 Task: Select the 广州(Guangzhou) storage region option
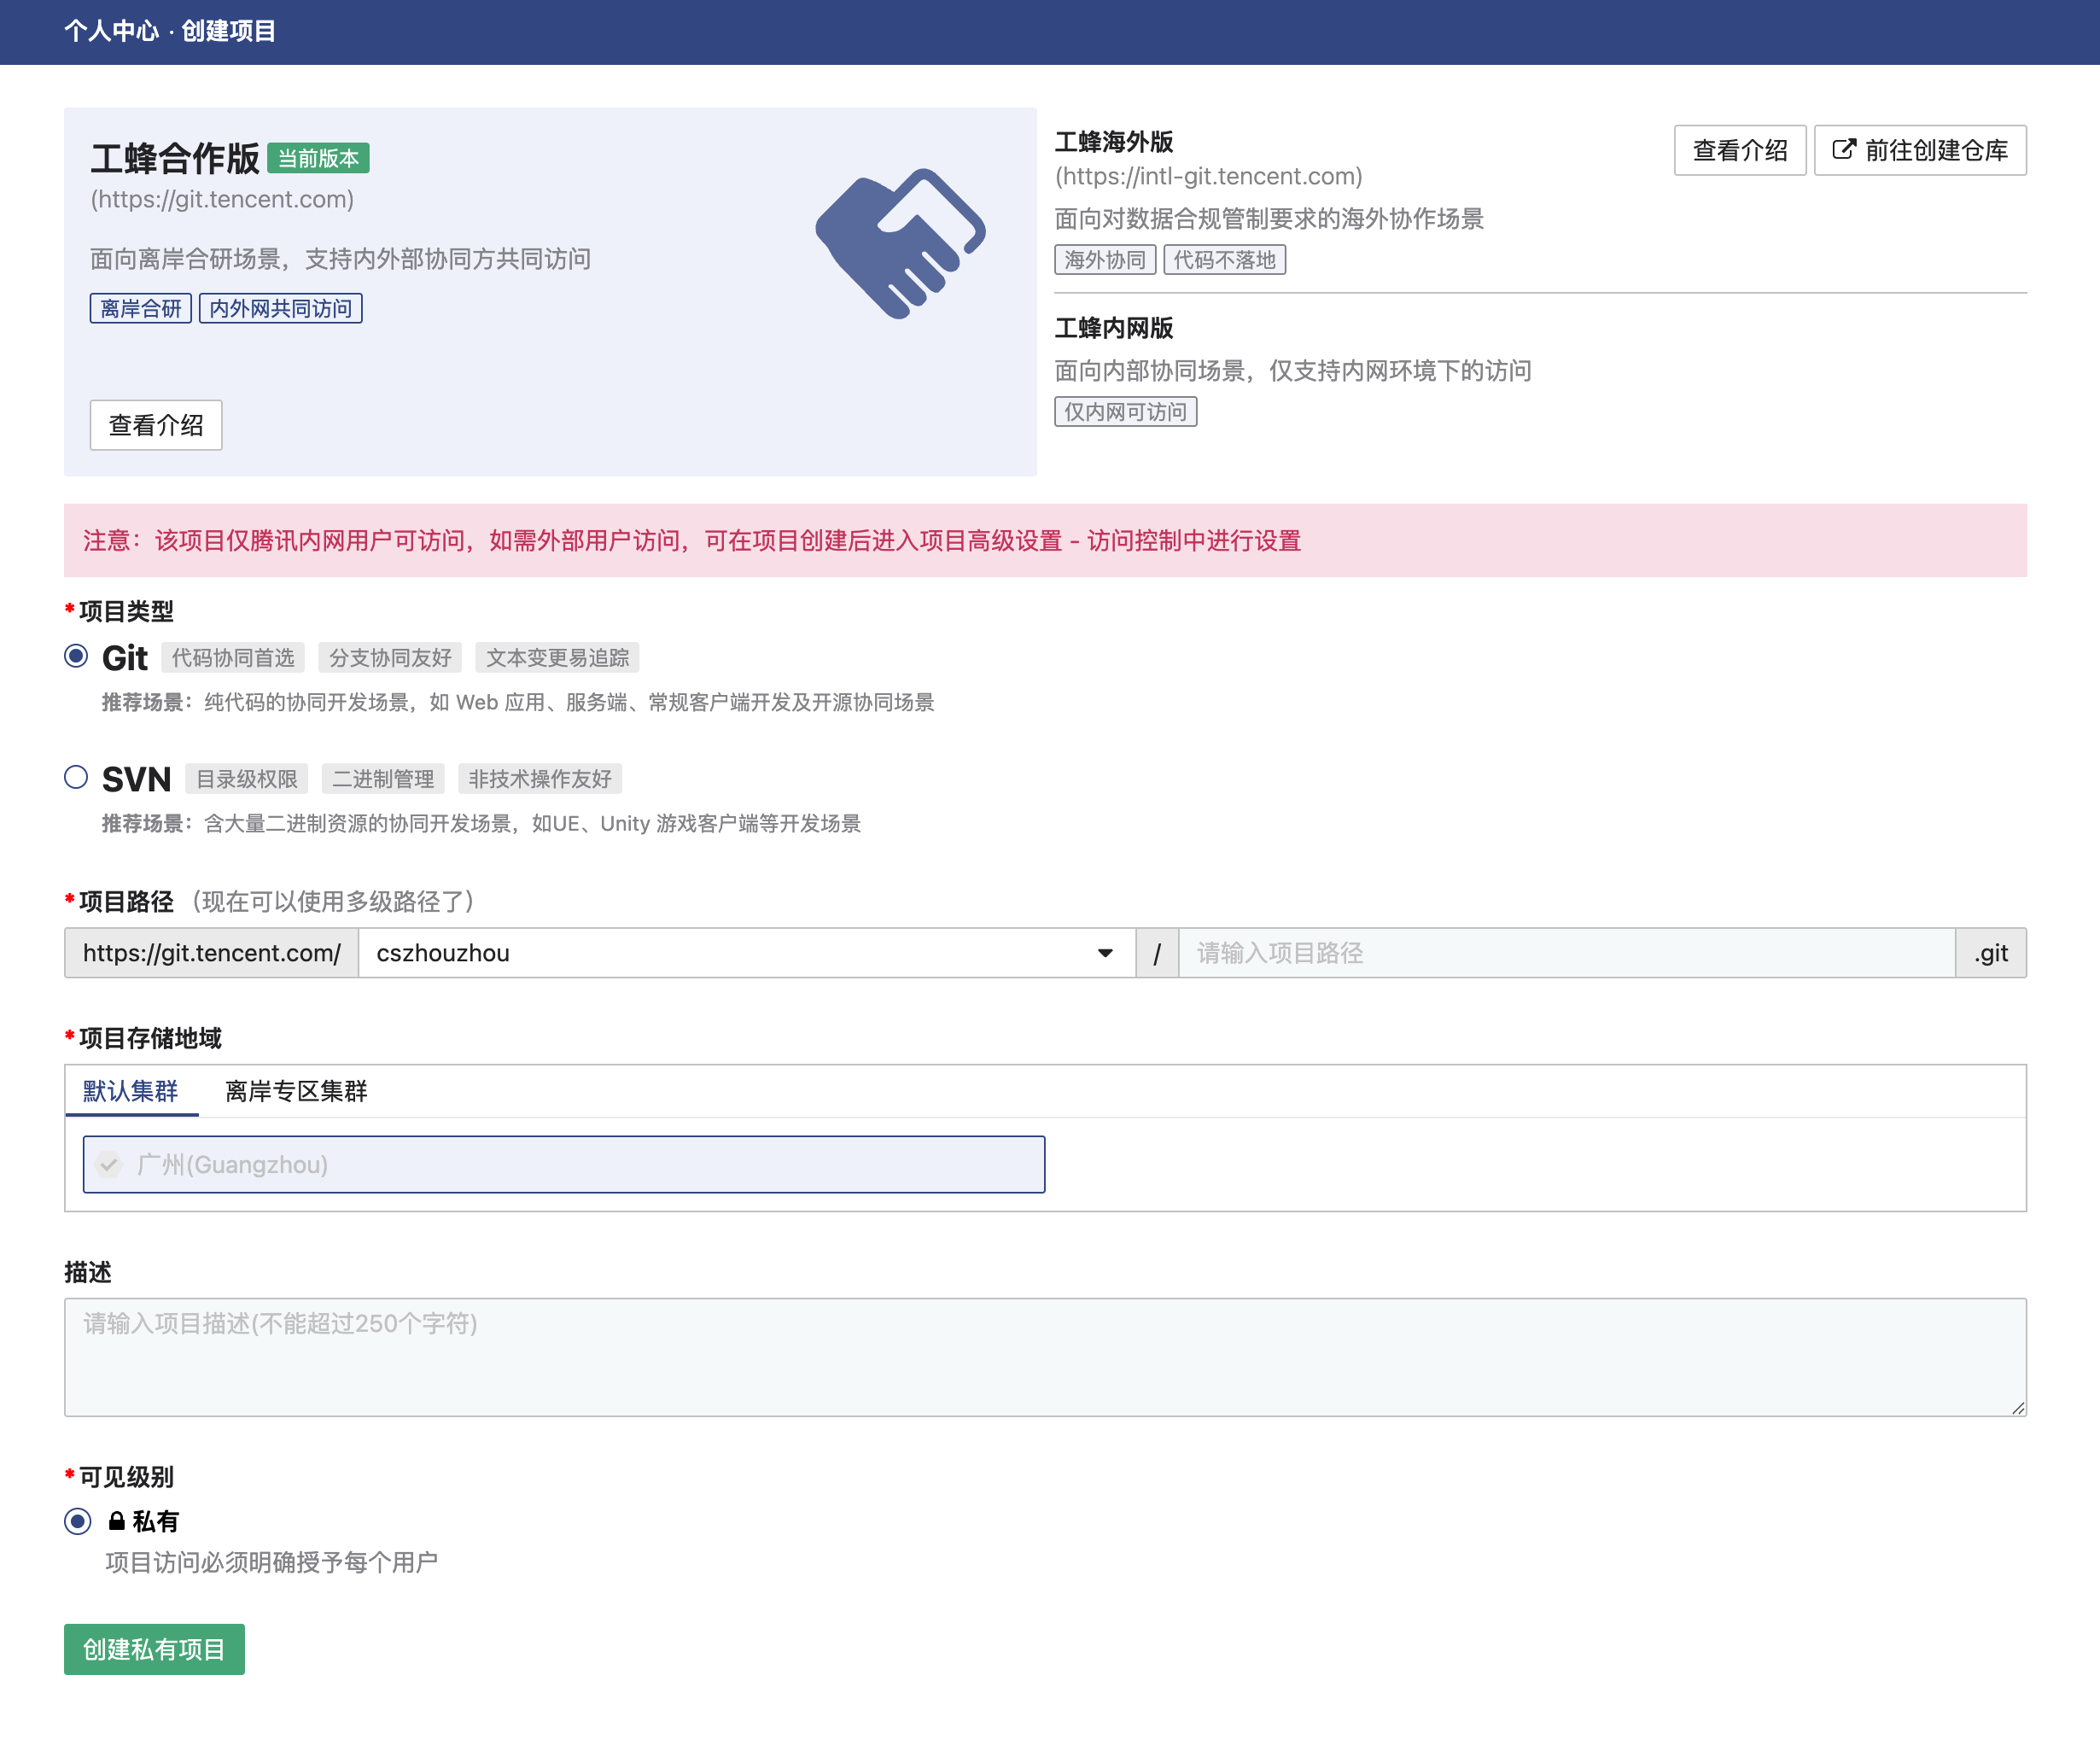pos(563,1164)
